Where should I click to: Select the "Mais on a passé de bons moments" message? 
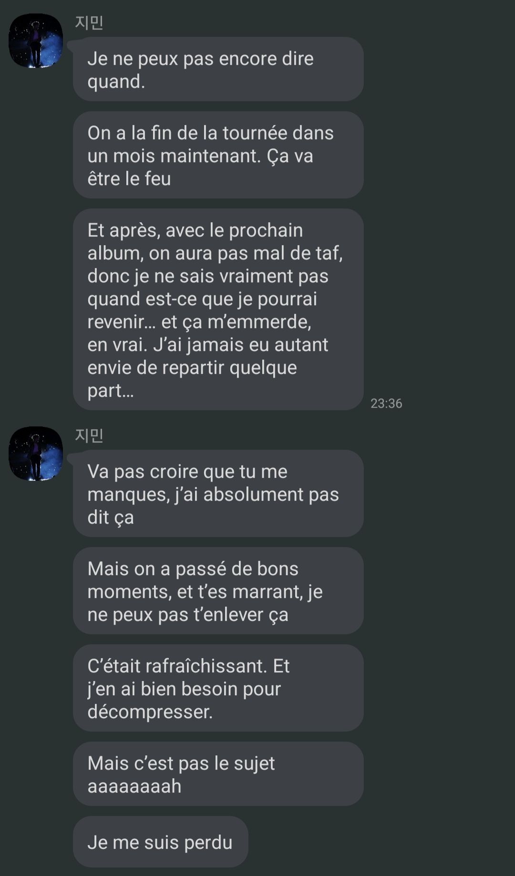(x=218, y=591)
